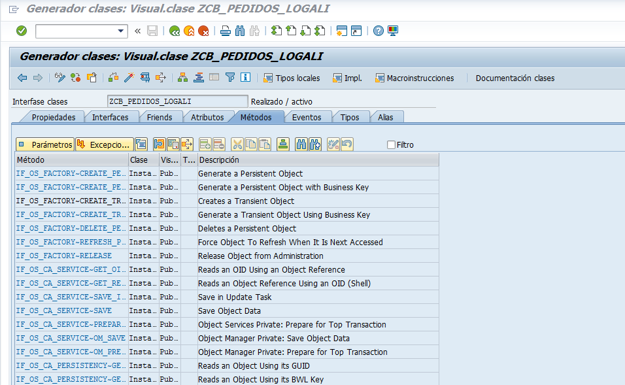Select method IF_OS_FACTORY~RELEASE
The height and width of the screenshot is (385, 625).
(x=64, y=256)
